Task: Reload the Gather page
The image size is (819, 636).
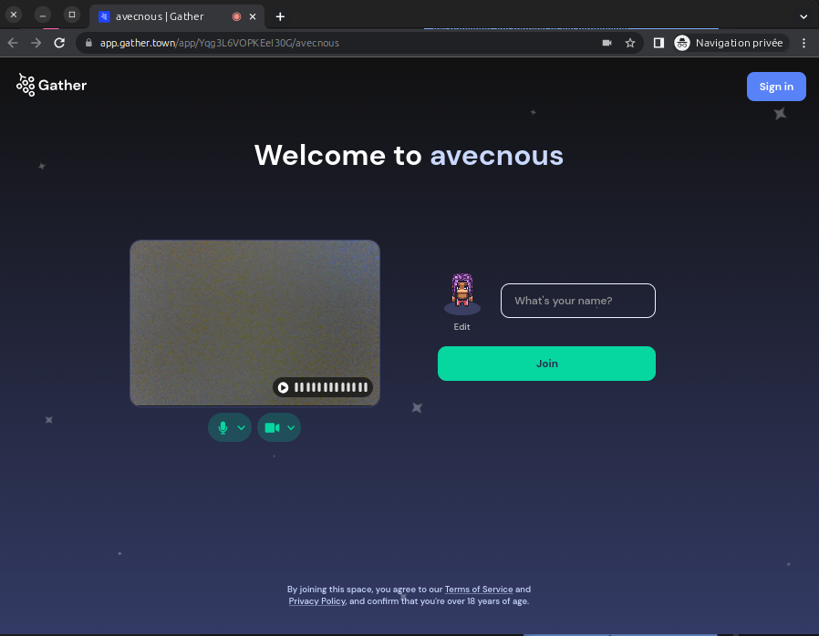Action: [x=59, y=43]
